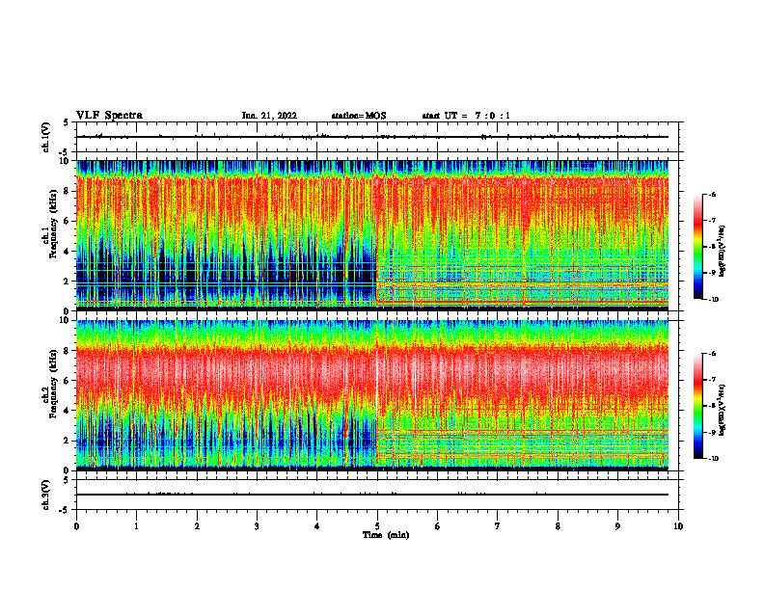Click the "start UT = 7 : 0 : 1" text
The height and width of the screenshot is (590, 764).
tap(466, 116)
